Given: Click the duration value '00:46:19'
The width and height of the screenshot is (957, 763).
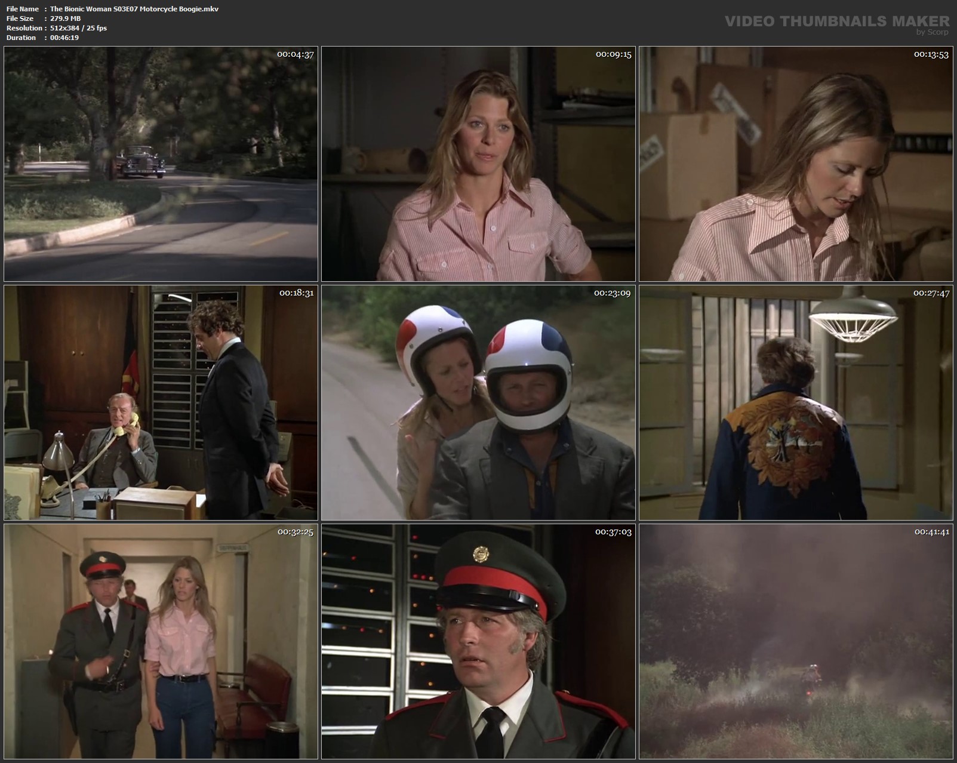Looking at the screenshot, I should pyautogui.click(x=64, y=38).
